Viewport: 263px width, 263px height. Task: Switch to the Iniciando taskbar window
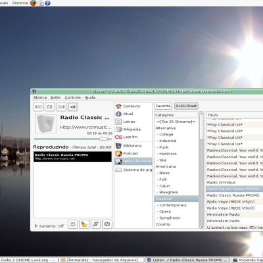point(247,260)
